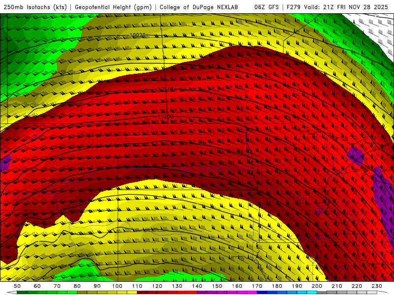Click the 160 value on color scale
This screenshot has height=295, width=394.
tap(237, 286)
